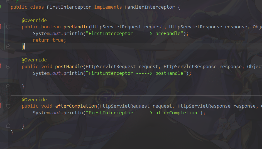
Task: Collapse the postHandle method fold marker
Action: (x=8, y=66)
